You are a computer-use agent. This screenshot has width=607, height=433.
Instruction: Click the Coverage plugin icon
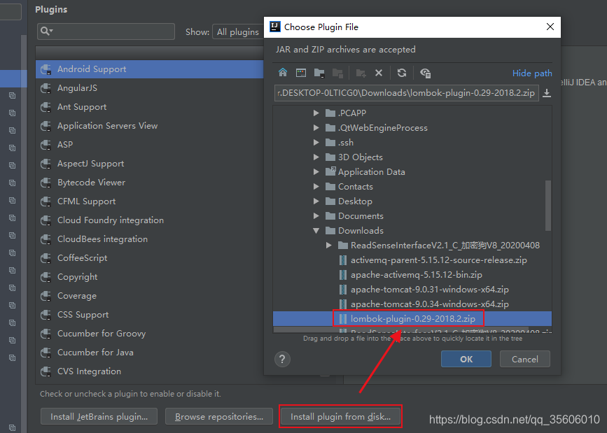pos(46,296)
